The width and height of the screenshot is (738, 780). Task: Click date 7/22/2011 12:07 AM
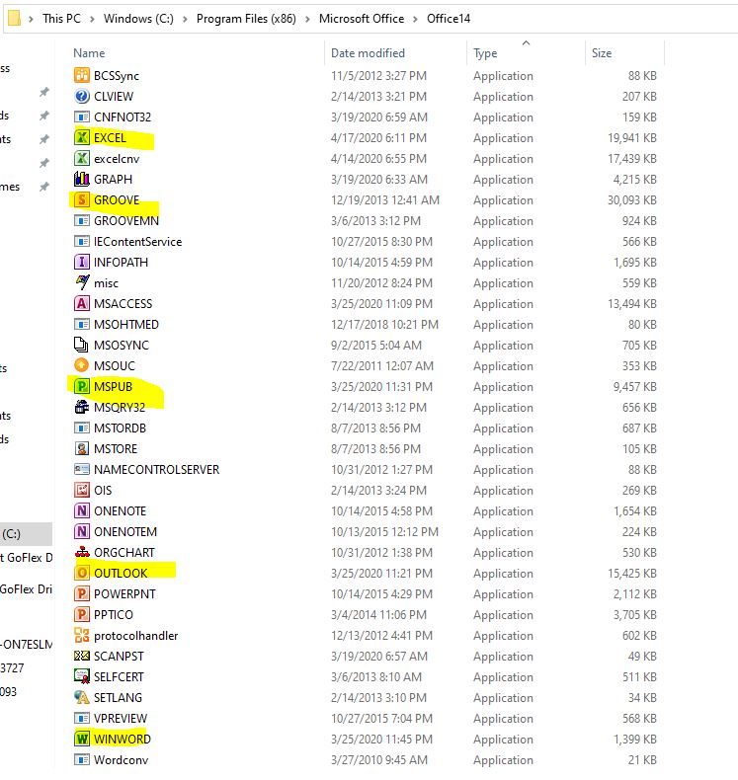tap(382, 365)
